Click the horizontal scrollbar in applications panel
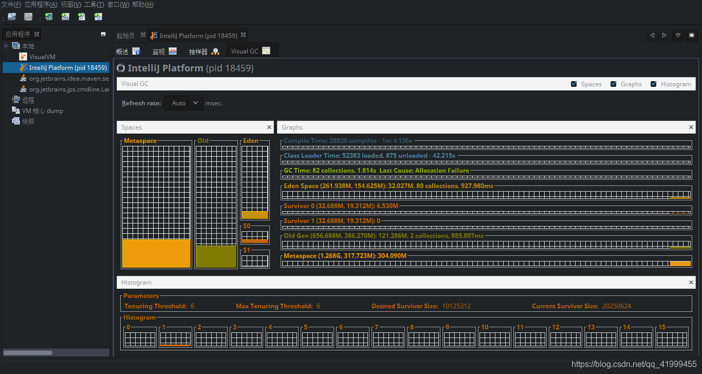This screenshot has height=374, width=702. click(x=28, y=352)
